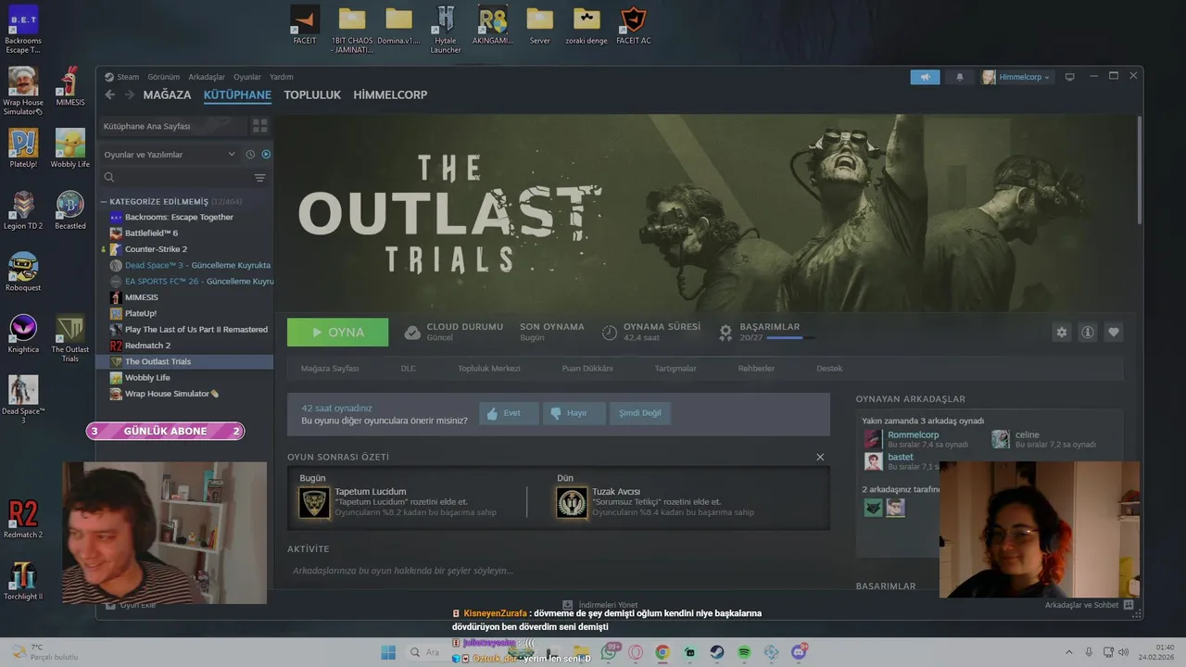Toggle ready-to-play filter icon
This screenshot has width=1186, height=667.
click(x=266, y=155)
